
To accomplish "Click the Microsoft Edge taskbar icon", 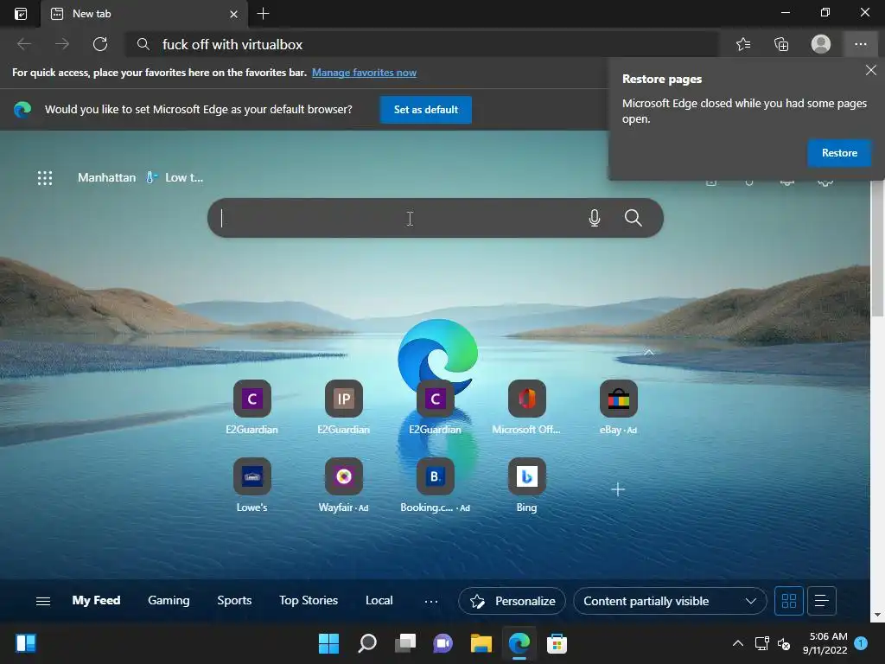I will point(519,643).
